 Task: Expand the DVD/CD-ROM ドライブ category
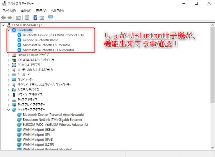pos(9,55)
